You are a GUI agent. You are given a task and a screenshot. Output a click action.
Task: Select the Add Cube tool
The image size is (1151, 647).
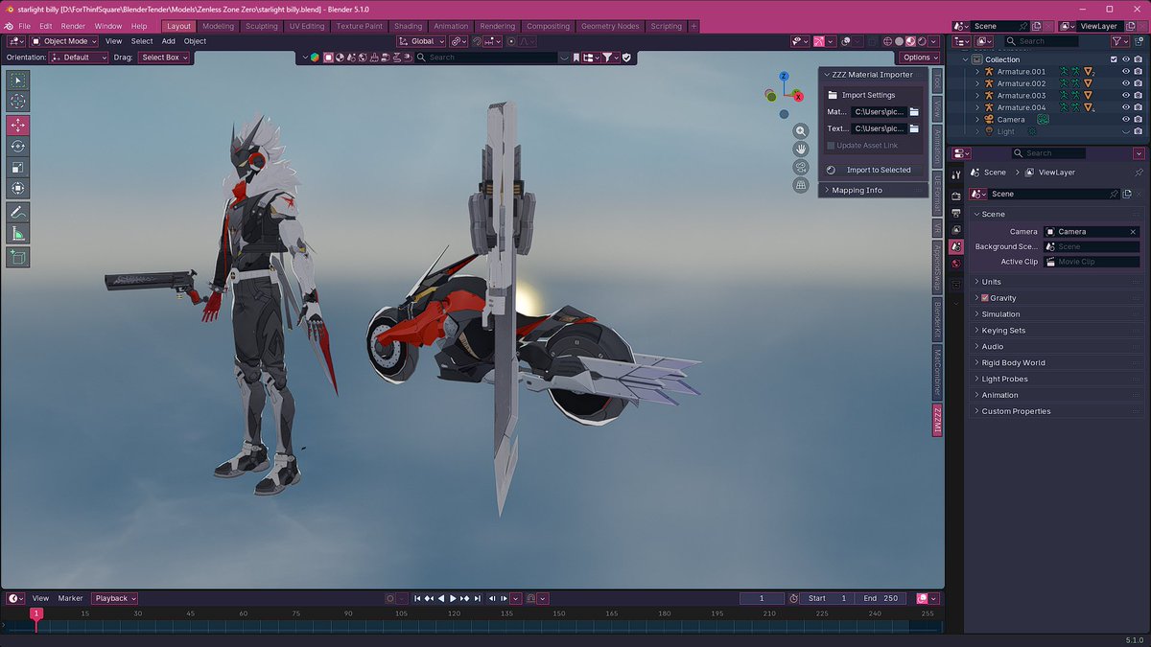click(x=17, y=257)
